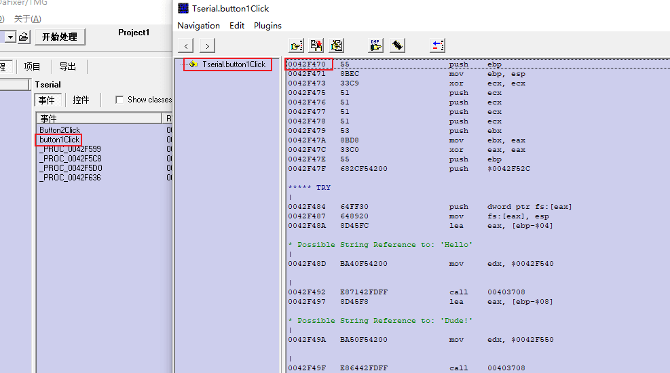The width and height of the screenshot is (670, 373).
Task: Click the app icon beside Tserial.button1Click title
Action: pyautogui.click(x=183, y=8)
